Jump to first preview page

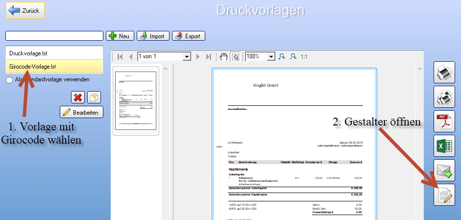pyautogui.click(x=120, y=57)
